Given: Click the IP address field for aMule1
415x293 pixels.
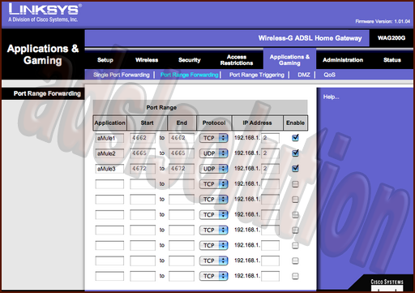Looking at the screenshot, I should pos(271,138).
